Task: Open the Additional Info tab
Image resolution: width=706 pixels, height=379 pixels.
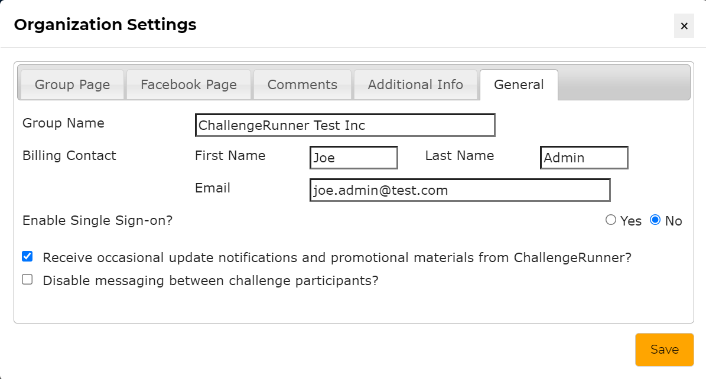Action: [415, 84]
